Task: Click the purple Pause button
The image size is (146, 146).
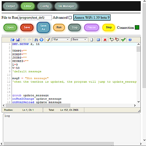Action: click(91, 27)
